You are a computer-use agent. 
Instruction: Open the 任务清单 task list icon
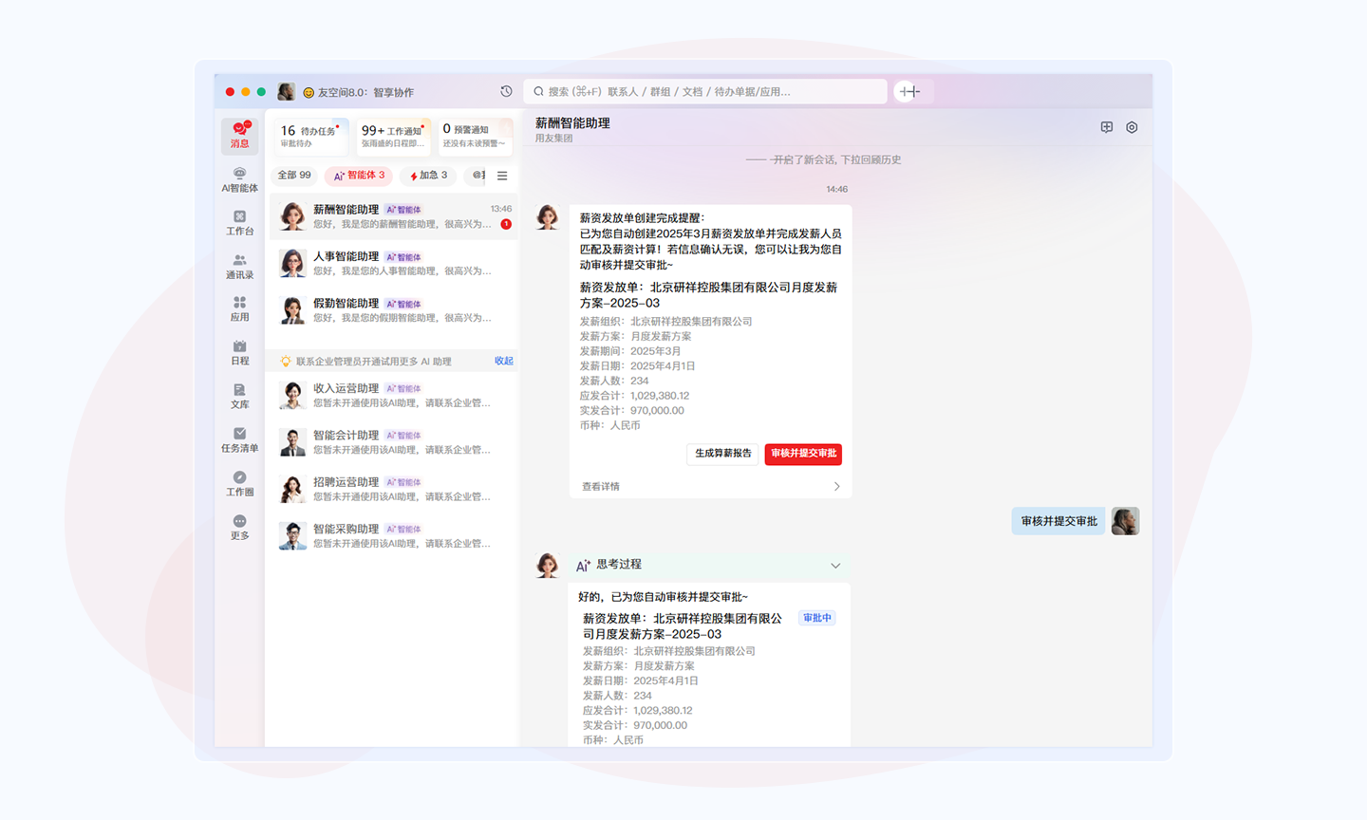239,439
